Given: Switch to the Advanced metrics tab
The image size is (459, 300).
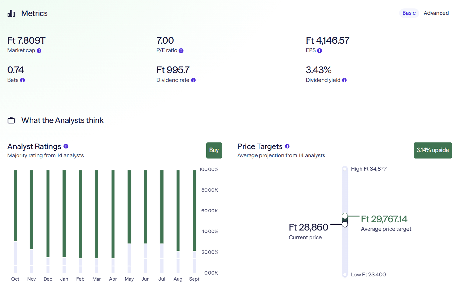Looking at the screenshot, I should pyautogui.click(x=436, y=13).
